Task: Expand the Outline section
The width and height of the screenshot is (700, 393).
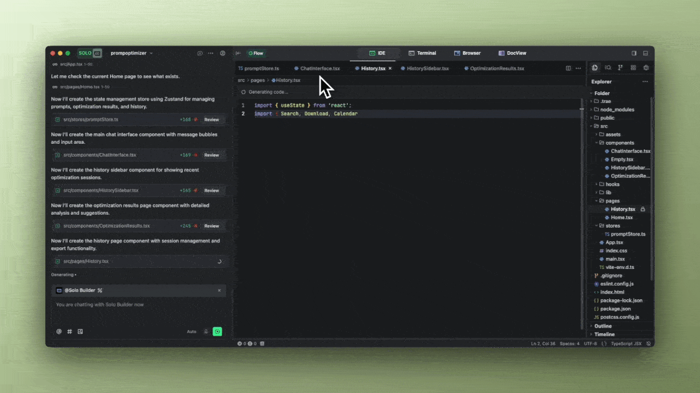Action: coord(603,326)
